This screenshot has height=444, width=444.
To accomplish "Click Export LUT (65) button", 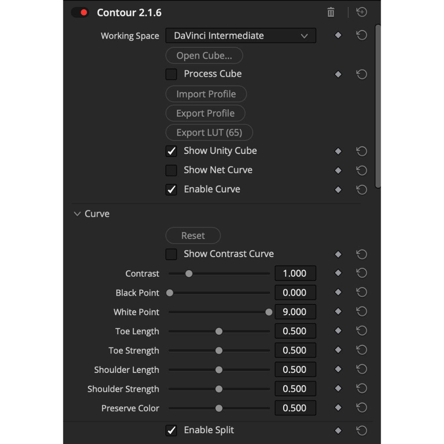I will pos(209,133).
